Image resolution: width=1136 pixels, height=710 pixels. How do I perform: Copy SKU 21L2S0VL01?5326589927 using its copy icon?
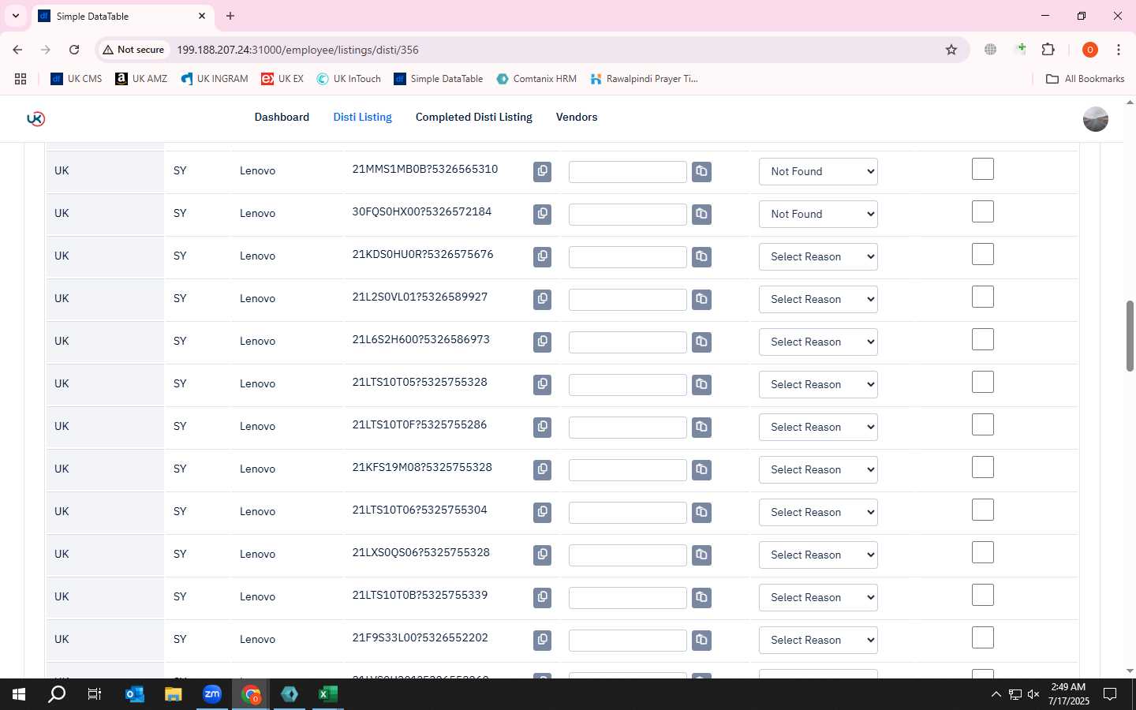tap(542, 299)
